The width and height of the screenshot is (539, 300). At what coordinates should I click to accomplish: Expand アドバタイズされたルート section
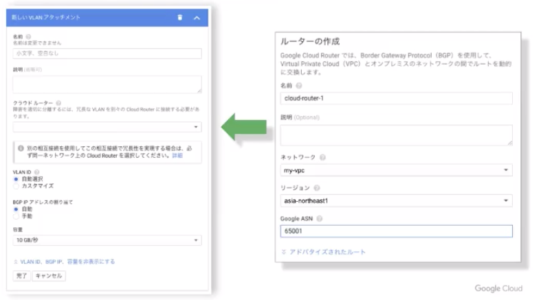(x=323, y=252)
